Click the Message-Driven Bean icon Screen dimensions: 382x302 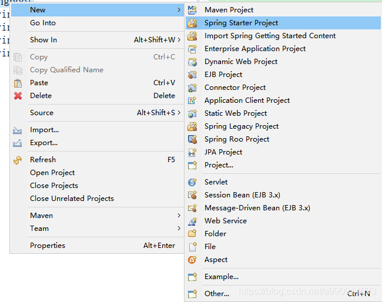(x=192, y=208)
